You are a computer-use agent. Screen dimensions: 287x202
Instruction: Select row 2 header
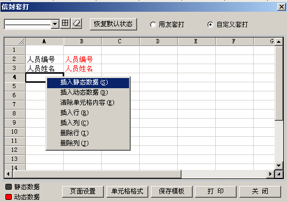(15, 59)
